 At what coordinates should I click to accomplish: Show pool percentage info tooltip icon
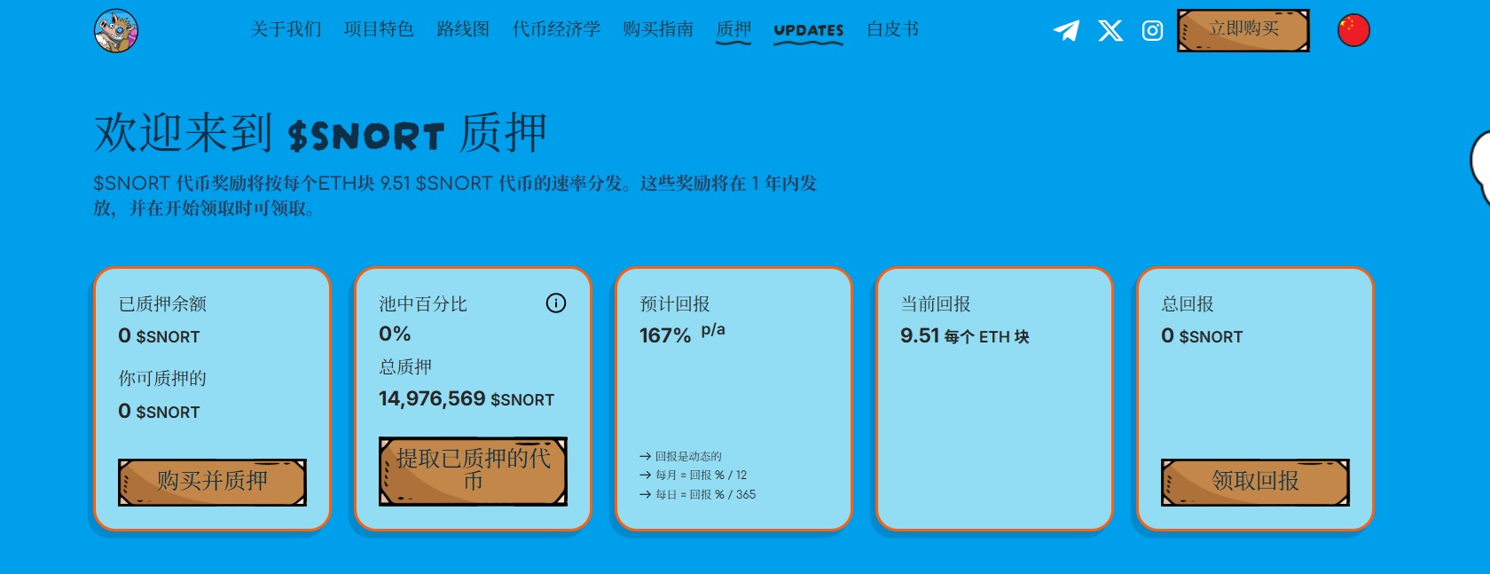[x=555, y=303]
